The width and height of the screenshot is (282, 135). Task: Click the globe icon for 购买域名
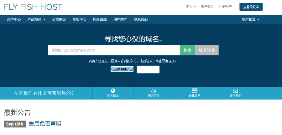coord(113,90)
